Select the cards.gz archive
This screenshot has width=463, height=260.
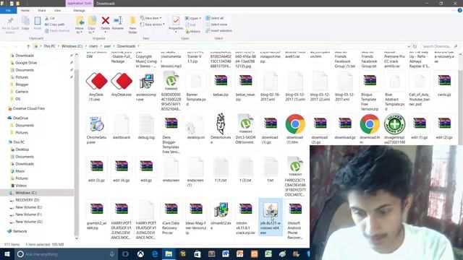pos(444,81)
